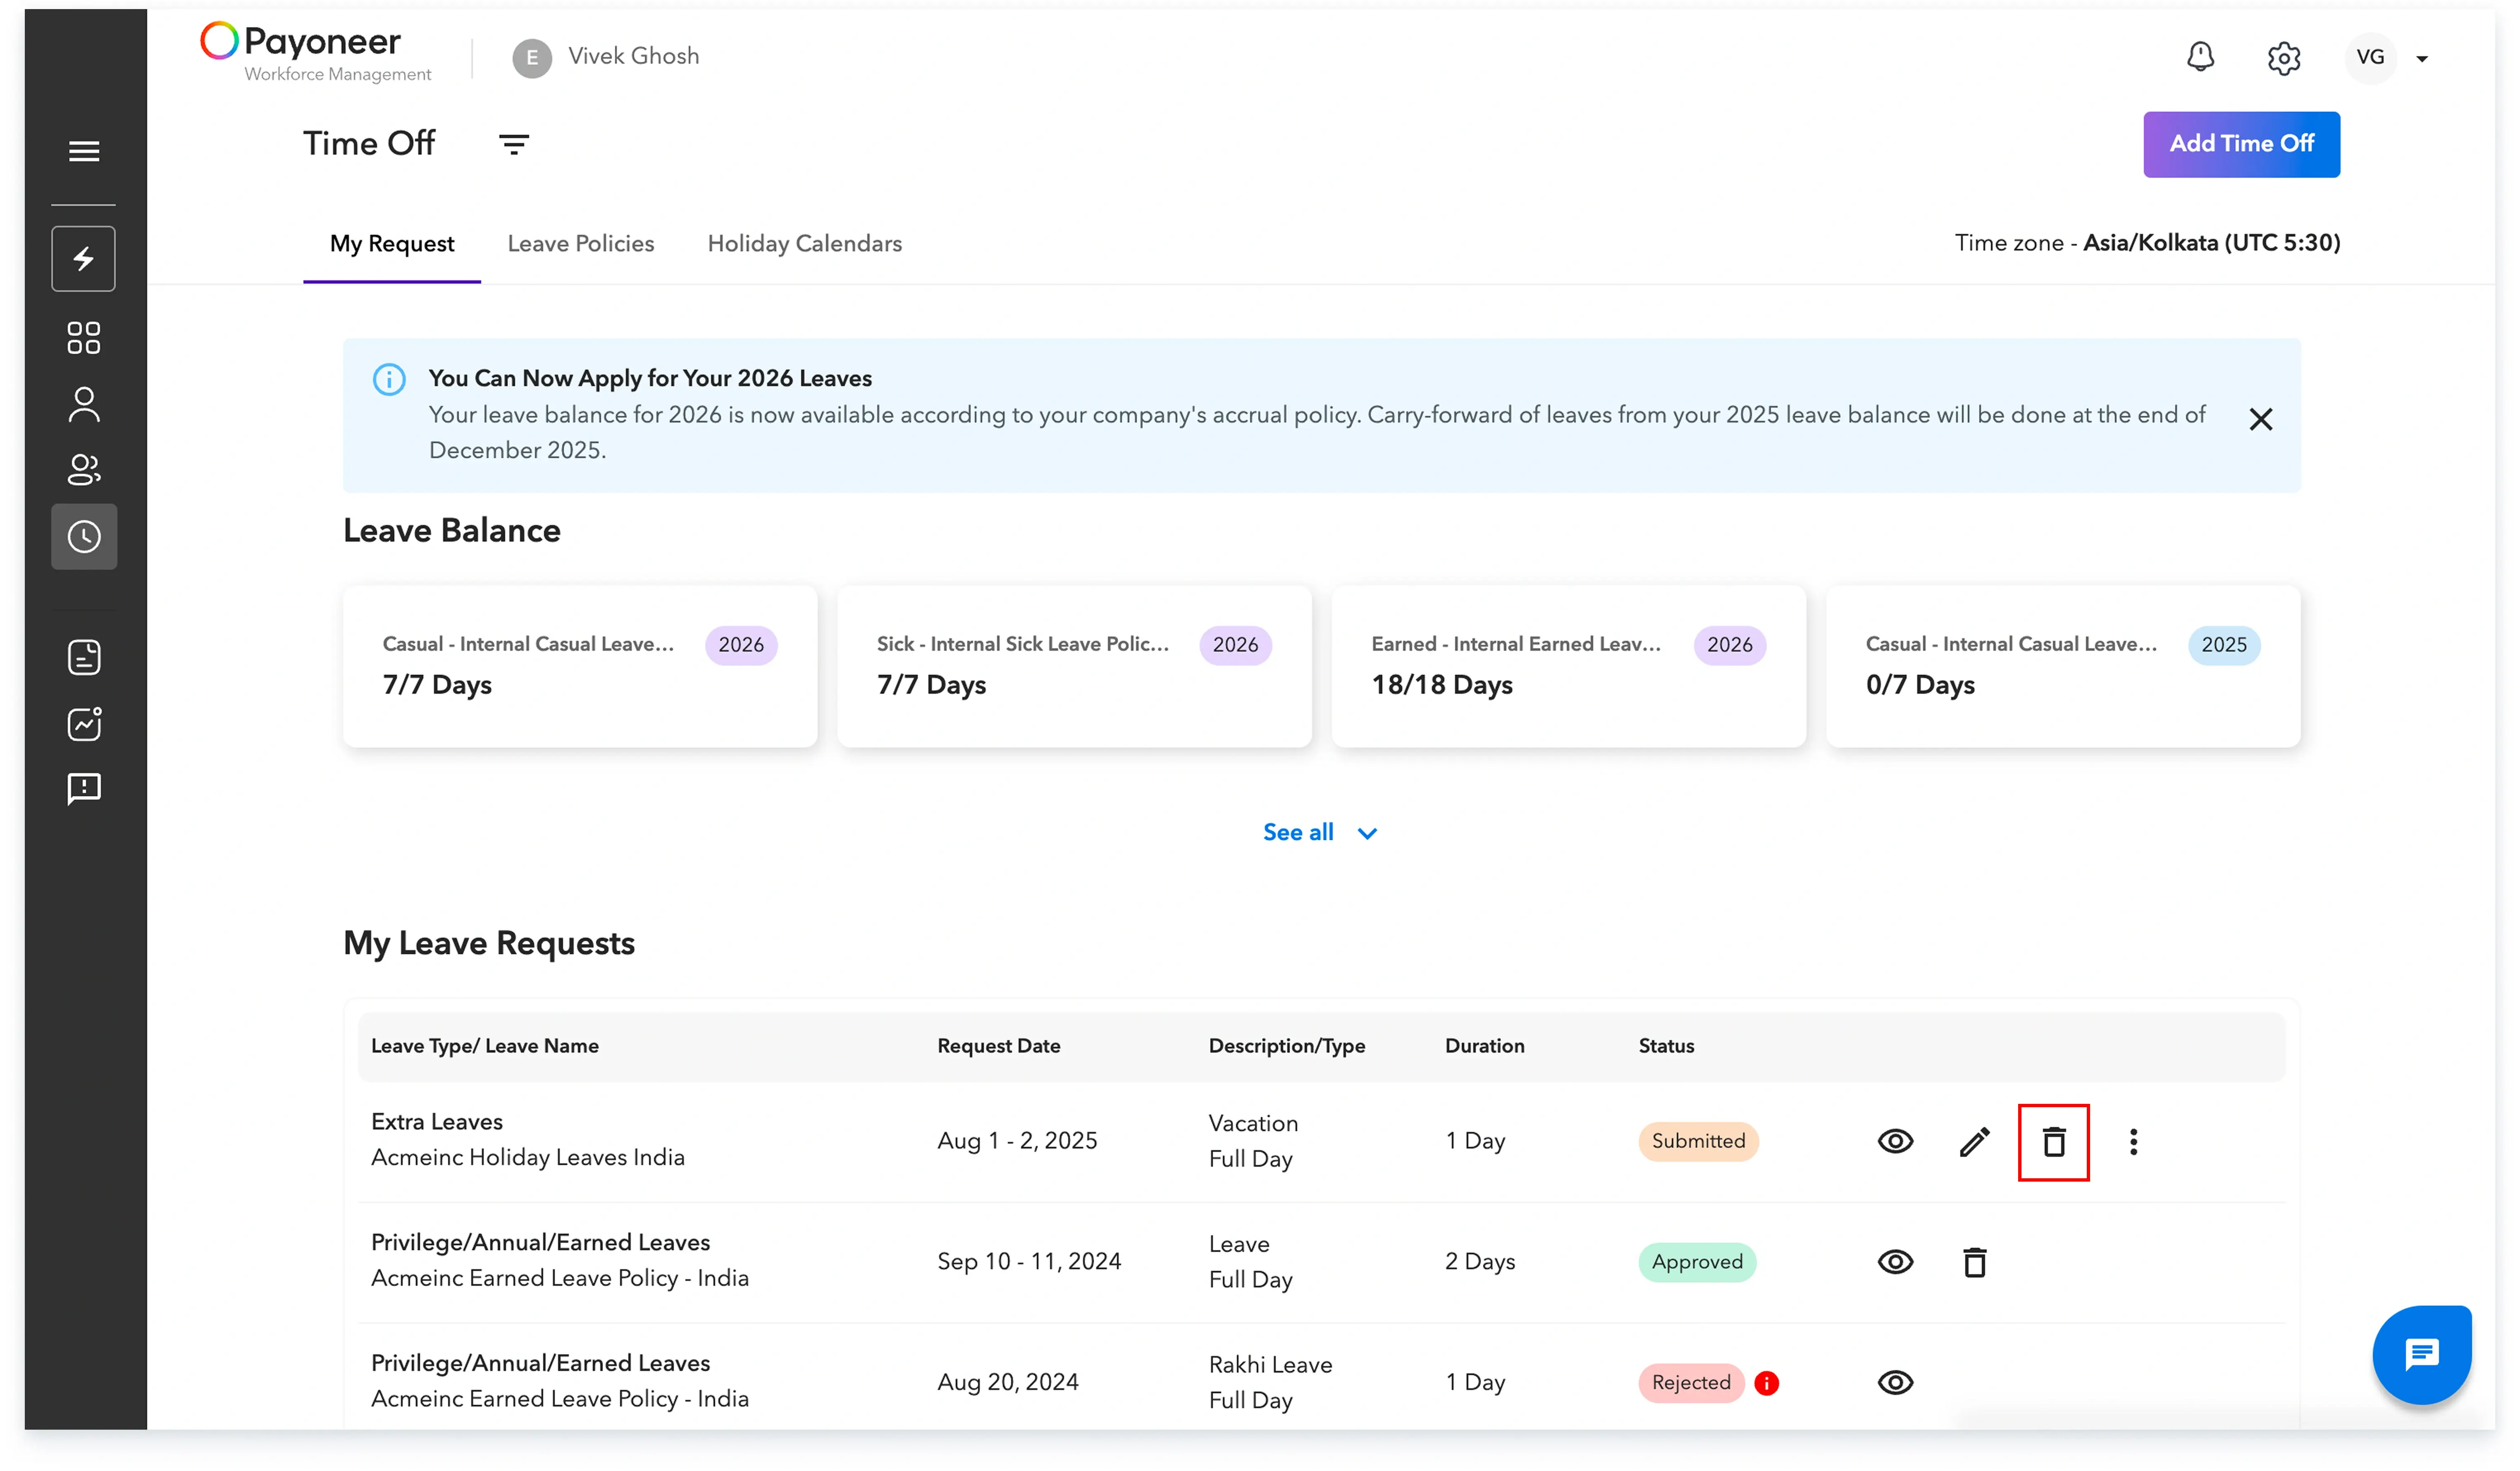This screenshot has width=2520, height=1471.
Task: View the rejected Rakhi Leave request
Action: coord(1895,1383)
